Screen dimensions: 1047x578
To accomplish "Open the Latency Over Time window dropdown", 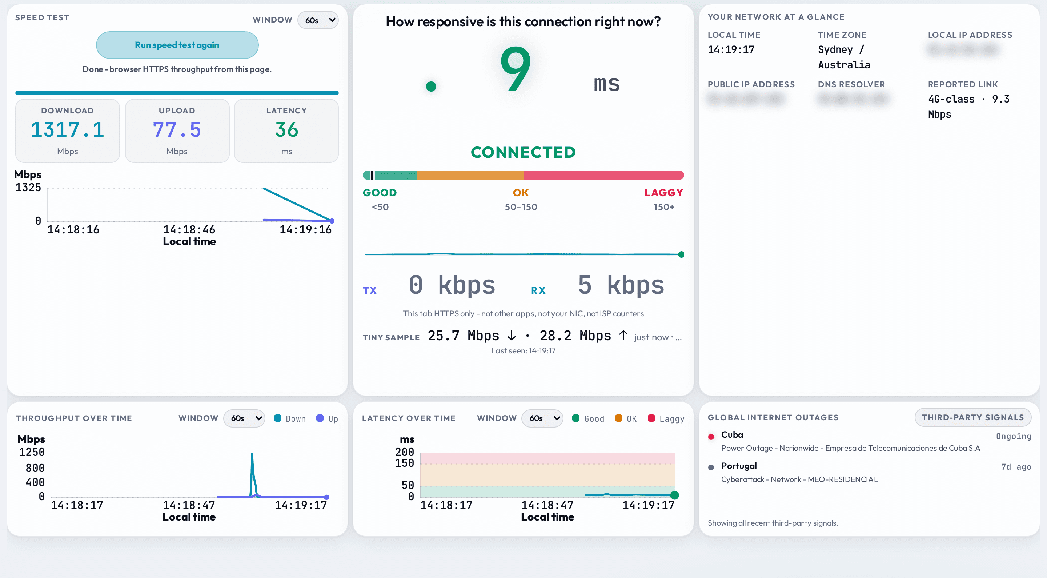I will click(x=542, y=418).
